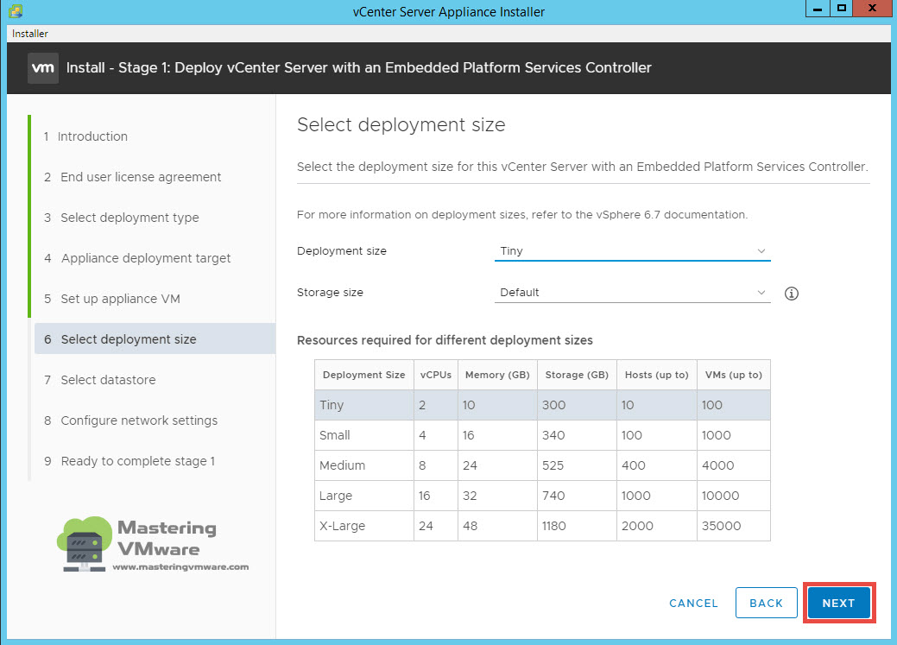Click the Tiny row in table
Image resolution: width=897 pixels, height=645 pixels.
(542, 405)
